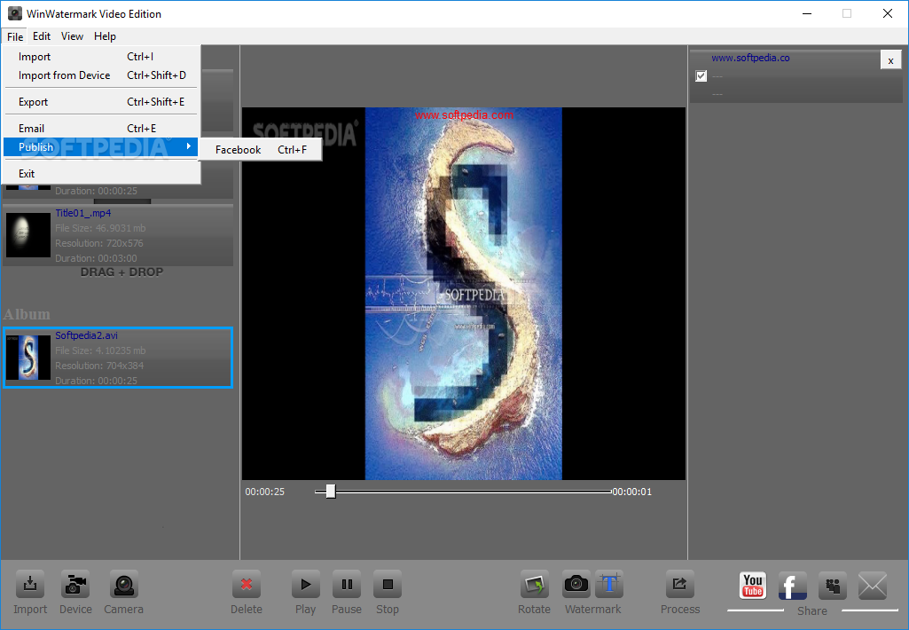The height and width of the screenshot is (630, 909).
Task: Stop the video playback
Action: (388, 585)
